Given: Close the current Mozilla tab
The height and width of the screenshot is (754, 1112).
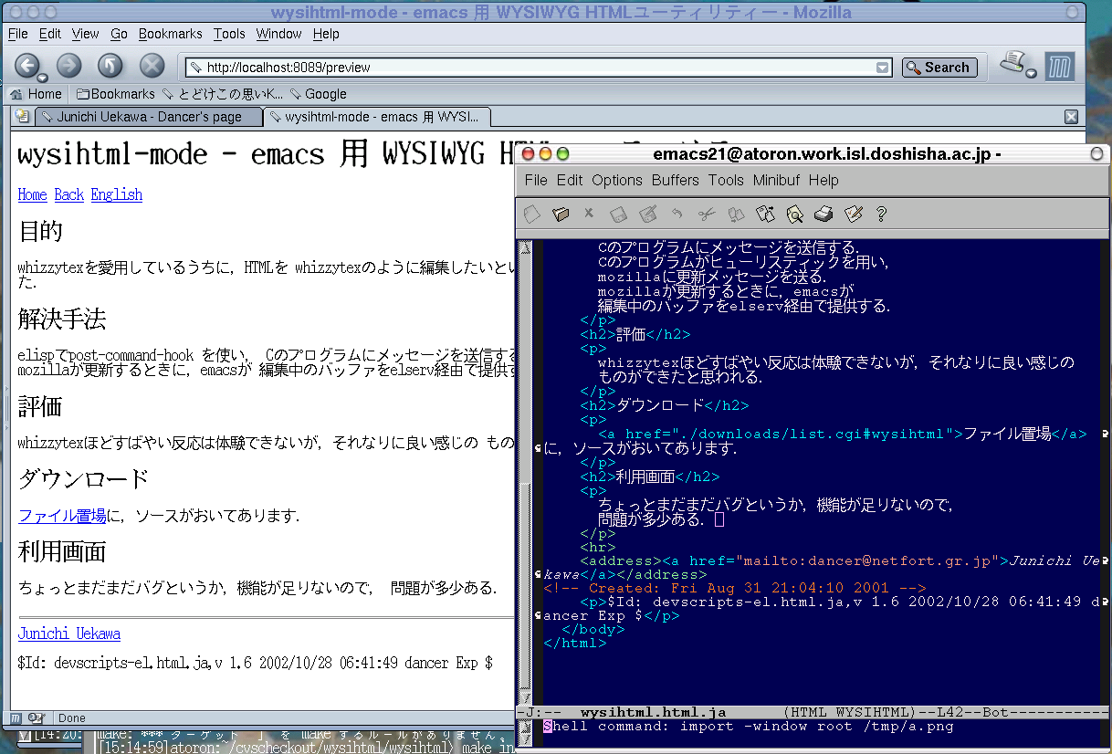Looking at the screenshot, I should click(1071, 117).
